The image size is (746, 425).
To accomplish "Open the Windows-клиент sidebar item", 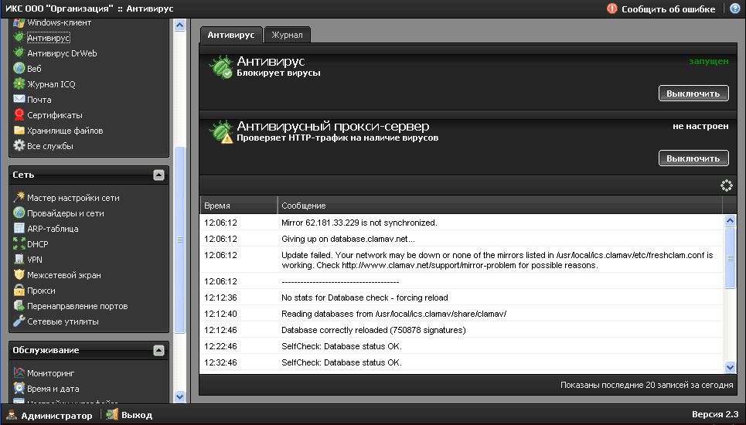I will (59, 22).
